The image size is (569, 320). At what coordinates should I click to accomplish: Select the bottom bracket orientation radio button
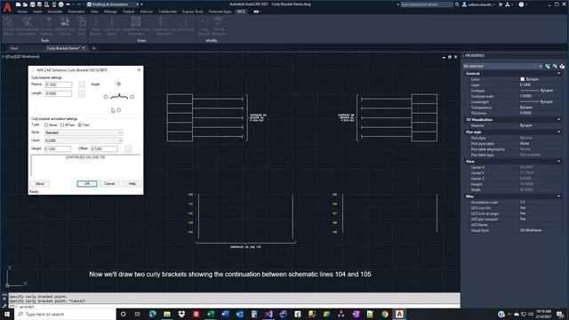tap(118, 109)
